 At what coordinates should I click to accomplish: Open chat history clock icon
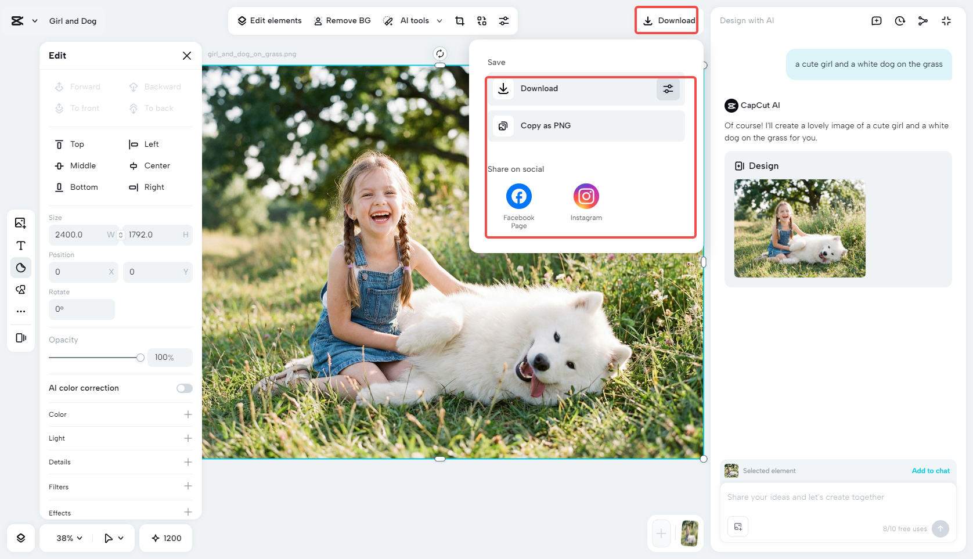point(900,21)
